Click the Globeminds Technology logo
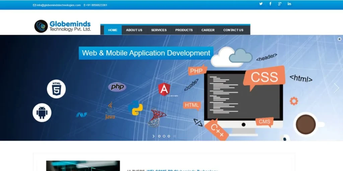Viewport: 343px width, 171px height. (x=63, y=26)
